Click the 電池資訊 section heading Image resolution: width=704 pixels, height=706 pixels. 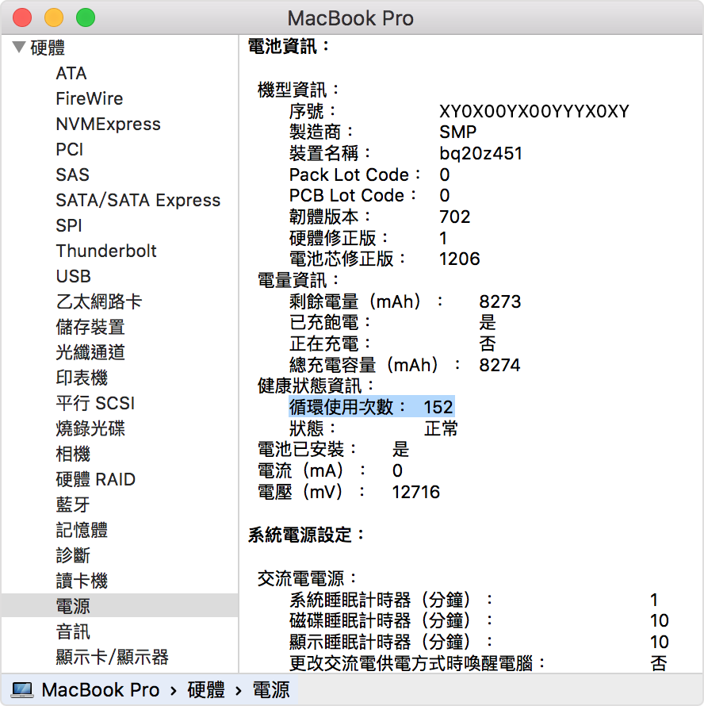click(x=288, y=46)
